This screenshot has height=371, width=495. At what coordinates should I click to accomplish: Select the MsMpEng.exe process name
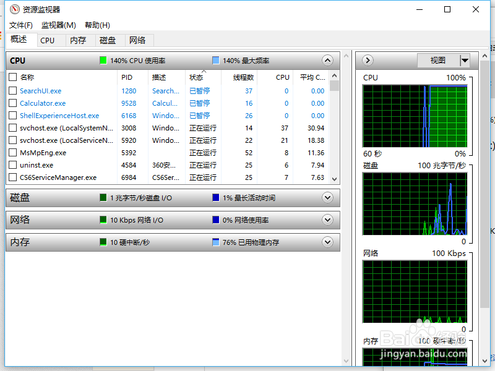coord(43,153)
